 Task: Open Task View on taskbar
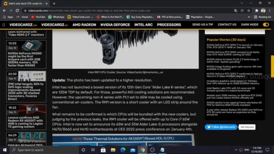[x=93, y=150]
